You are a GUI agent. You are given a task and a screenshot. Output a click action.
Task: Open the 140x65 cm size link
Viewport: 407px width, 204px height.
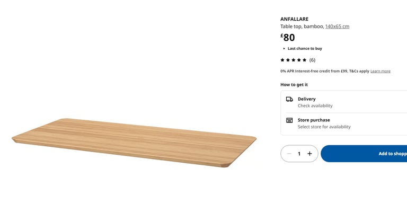[x=337, y=26]
